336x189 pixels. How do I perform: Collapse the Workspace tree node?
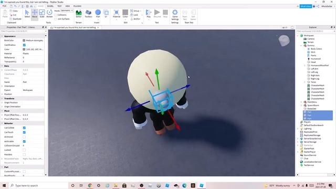pyautogui.click(x=298, y=36)
